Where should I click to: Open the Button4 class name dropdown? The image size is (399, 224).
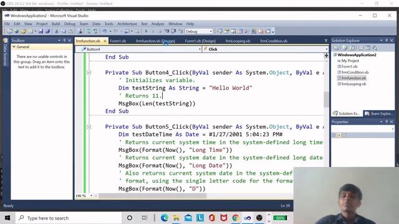(x=199, y=49)
